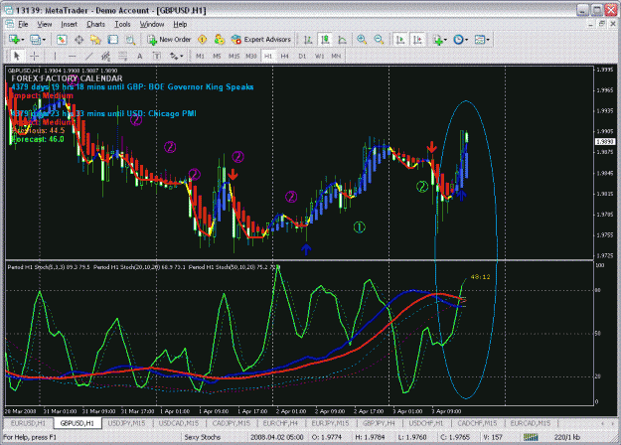Viewport: 621px width, 445px height.
Task: Toggle the Chart Shift button
Action: [x=417, y=40]
